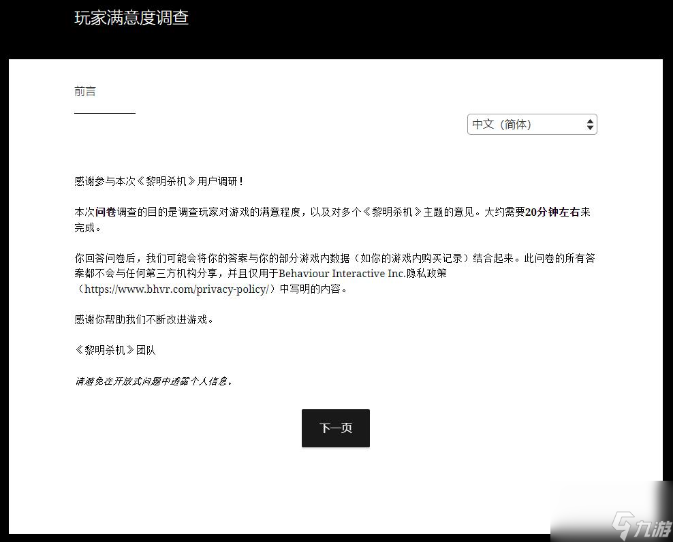Viewport: 673px width, 542px height.
Task: Select the 感谢参与本次《黎明杀机》用户调研 line
Action: pyautogui.click(x=159, y=181)
